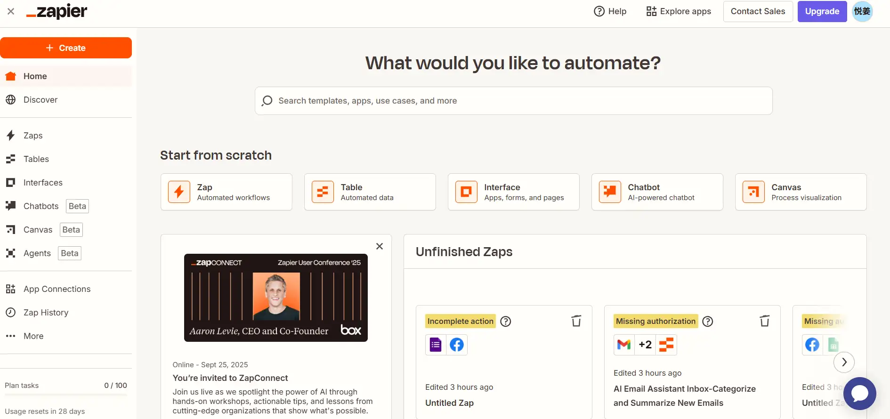The height and width of the screenshot is (419, 890).
Task: Go to Home in the sidebar
Action: (x=66, y=76)
